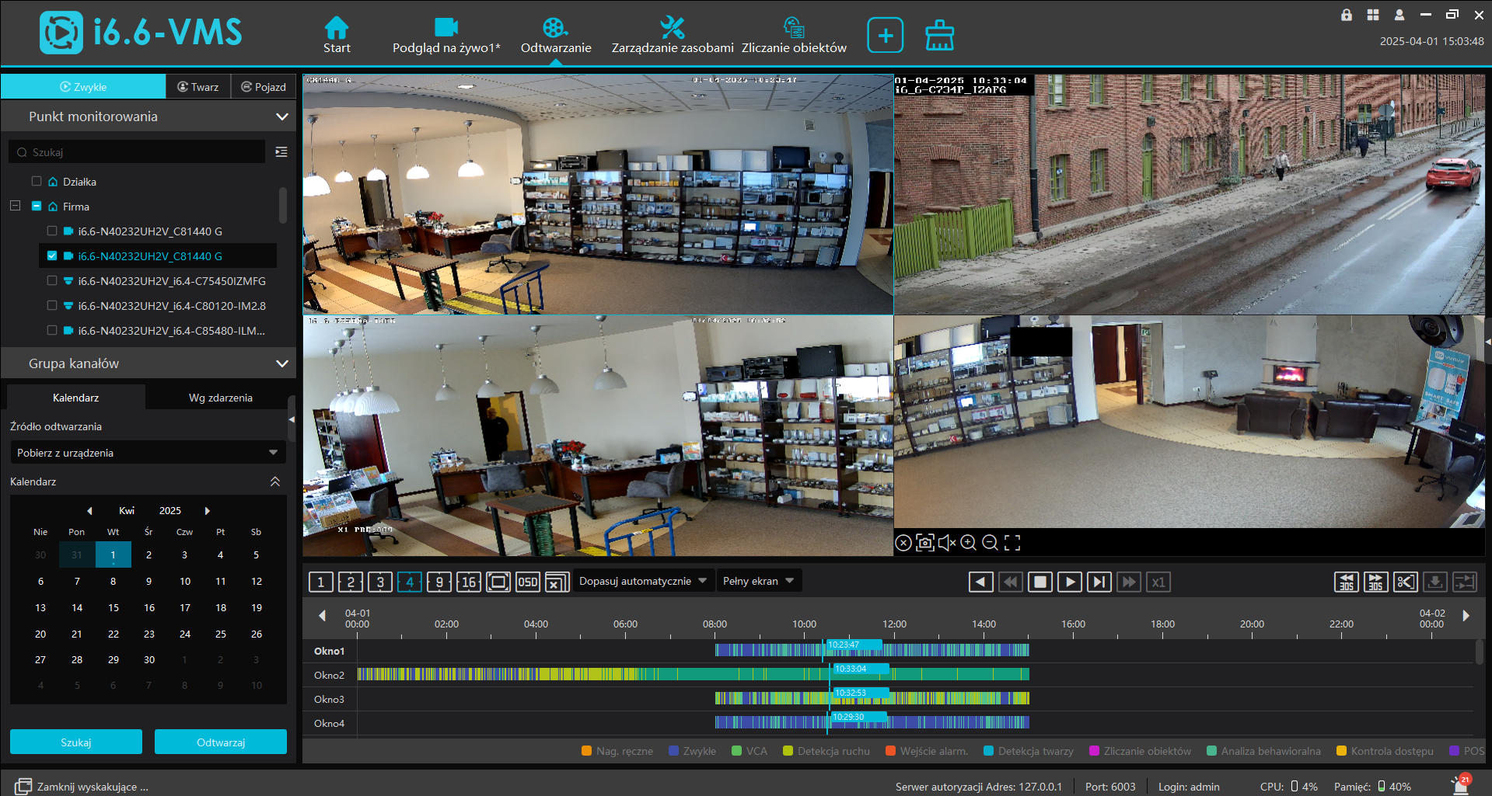Click the Odtwarzaj button
The width and height of the screenshot is (1492, 796).
(220, 742)
